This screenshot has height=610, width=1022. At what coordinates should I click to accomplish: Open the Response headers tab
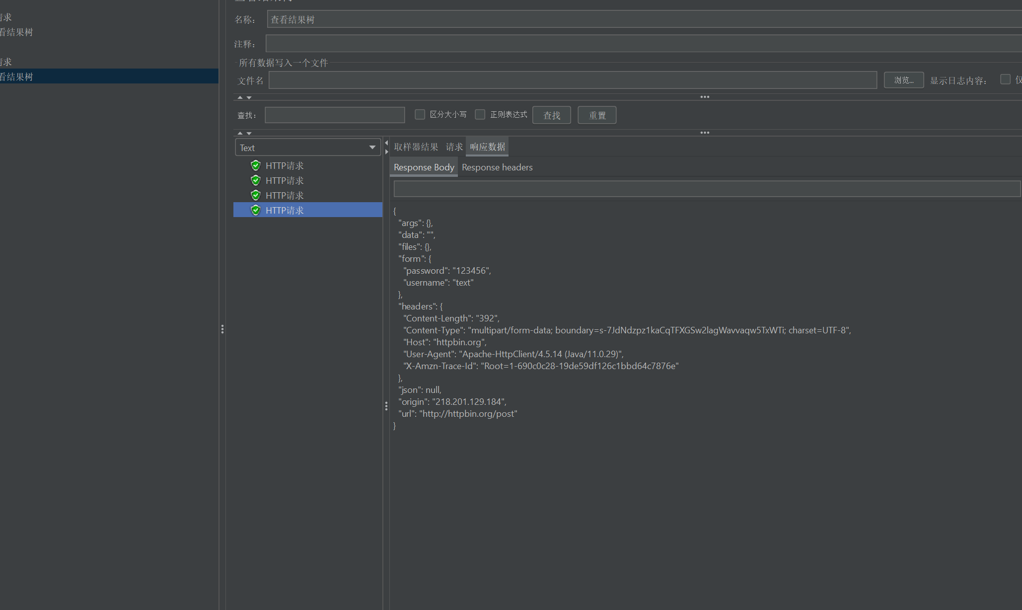[x=497, y=167]
